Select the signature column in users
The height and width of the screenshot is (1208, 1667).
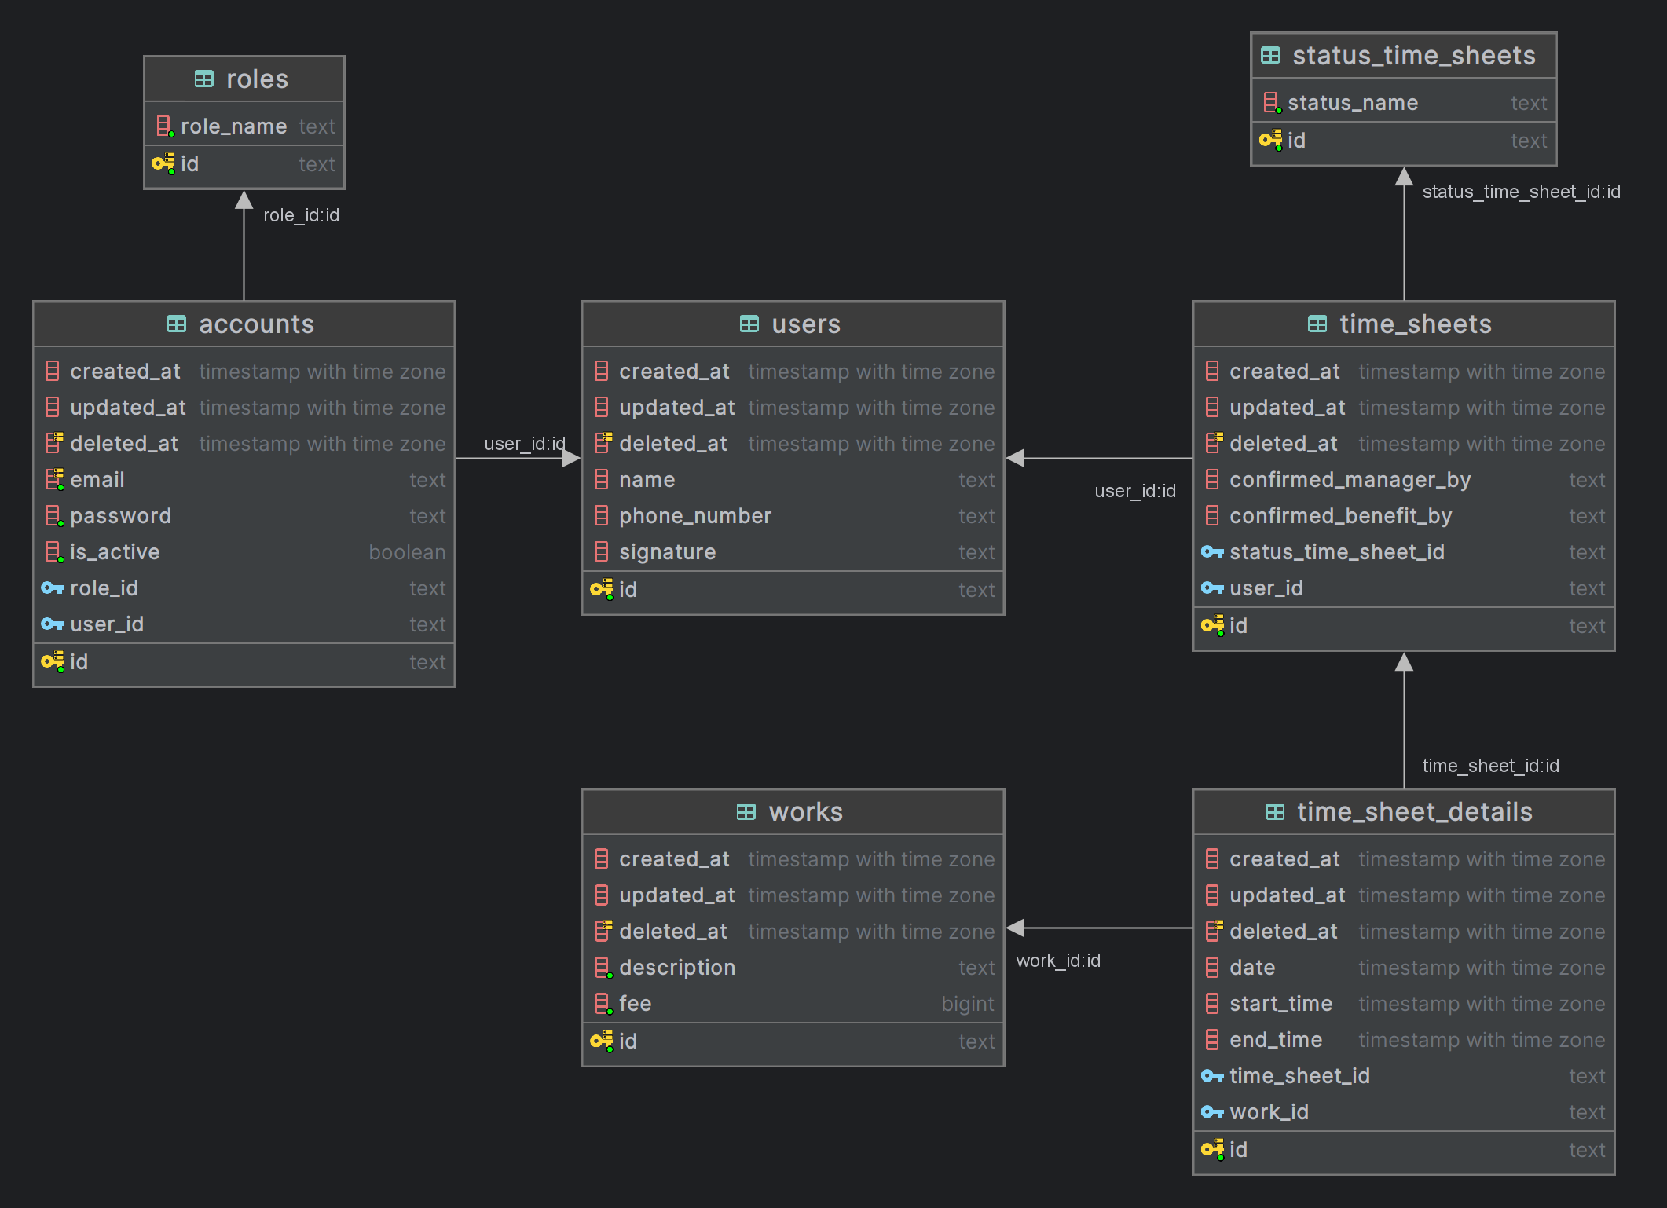(x=667, y=552)
